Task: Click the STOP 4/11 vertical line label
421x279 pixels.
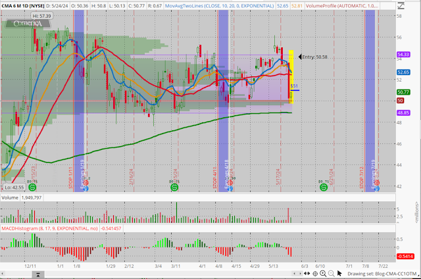Action: click(215, 178)
